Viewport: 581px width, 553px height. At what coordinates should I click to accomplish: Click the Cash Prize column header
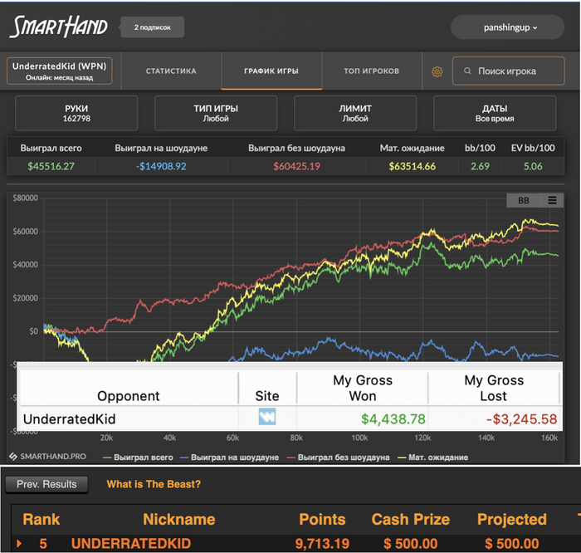[411, 519]
